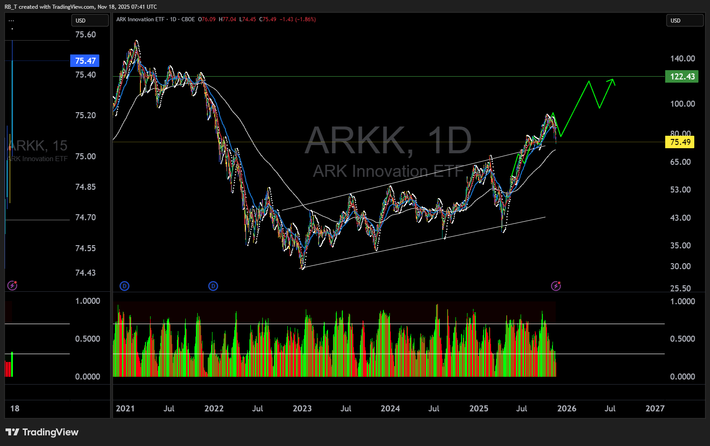Screen dimensions: 710x446
Task: Click the 2026 label on the time axis
Action: pos(567,409)
